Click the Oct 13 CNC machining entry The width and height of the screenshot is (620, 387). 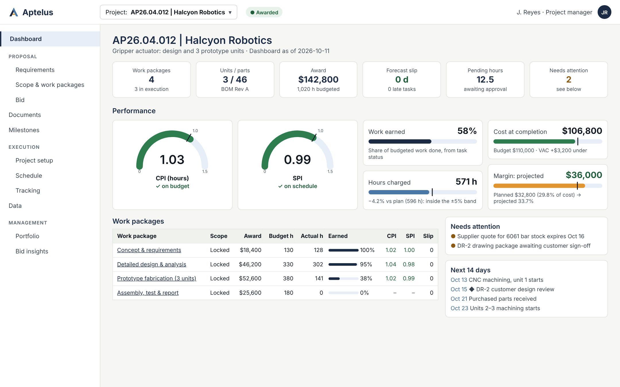point(497,280)
